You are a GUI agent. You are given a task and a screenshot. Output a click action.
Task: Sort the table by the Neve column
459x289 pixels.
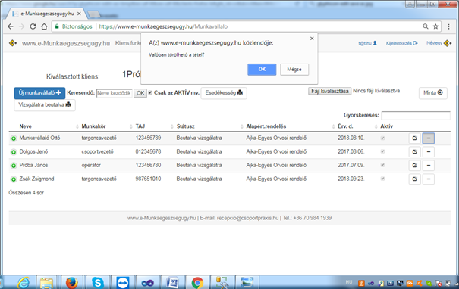tap(26, 126)
